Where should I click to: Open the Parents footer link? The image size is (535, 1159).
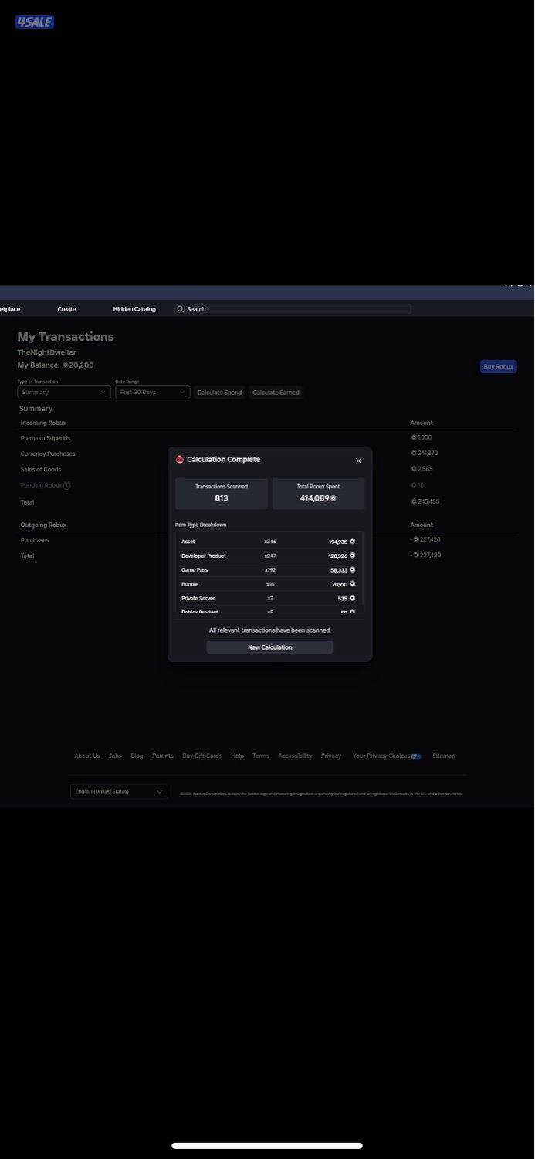(x=163, y=756)
